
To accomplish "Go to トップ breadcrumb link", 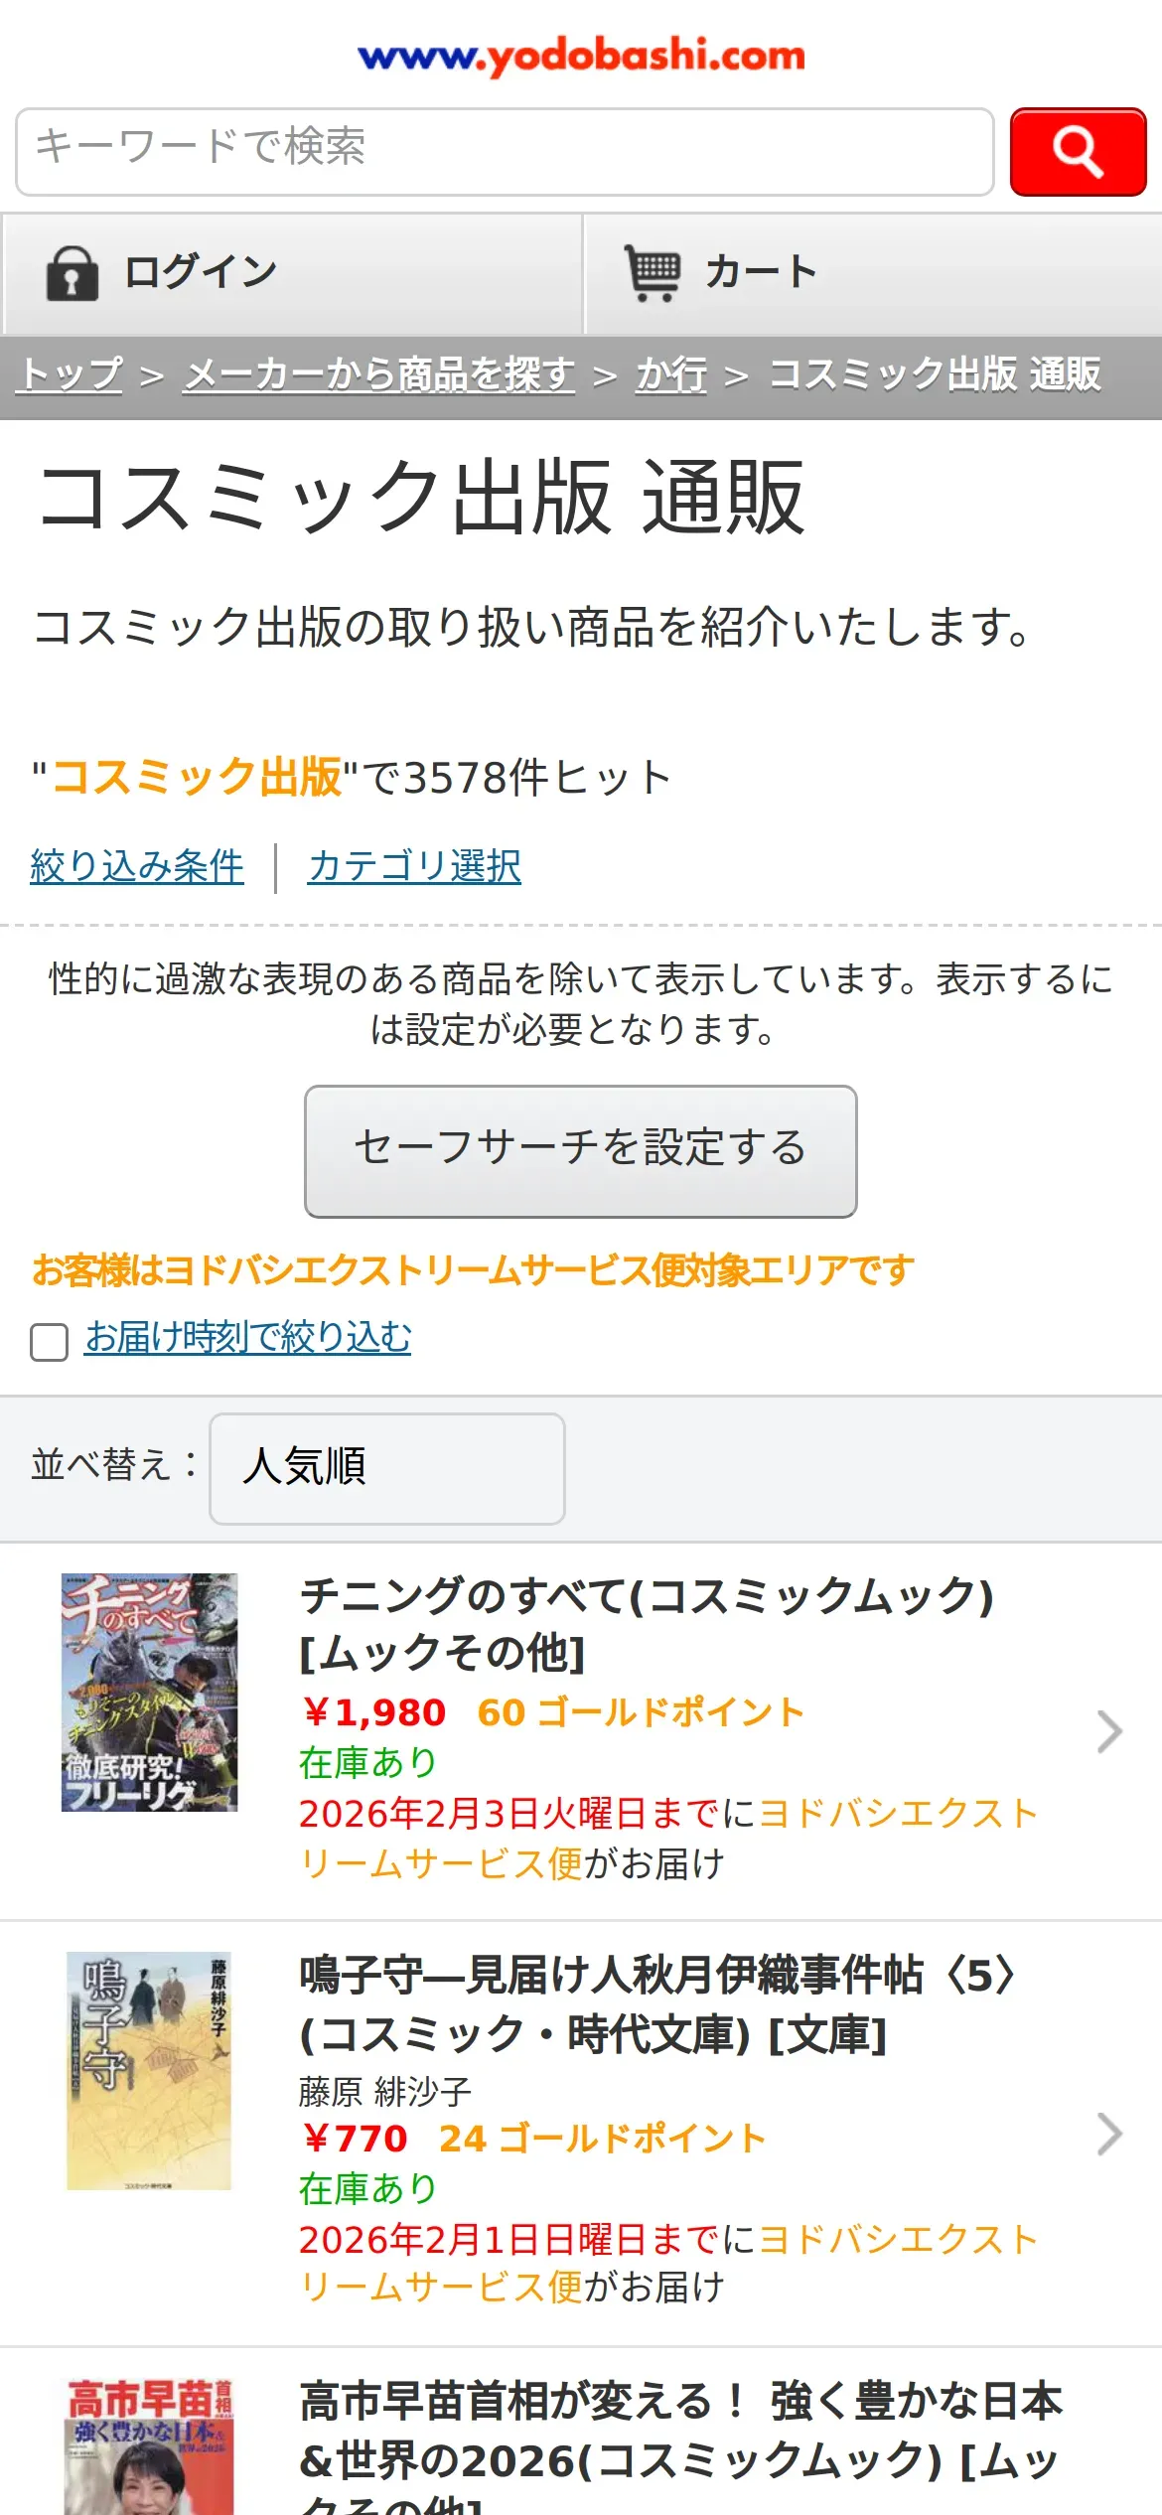I will [x=71, y=374].
